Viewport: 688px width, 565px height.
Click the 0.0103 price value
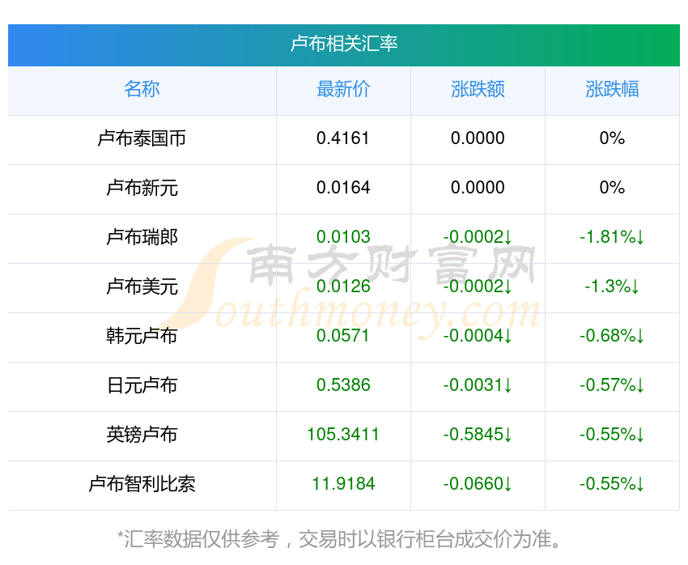[343, 237]
